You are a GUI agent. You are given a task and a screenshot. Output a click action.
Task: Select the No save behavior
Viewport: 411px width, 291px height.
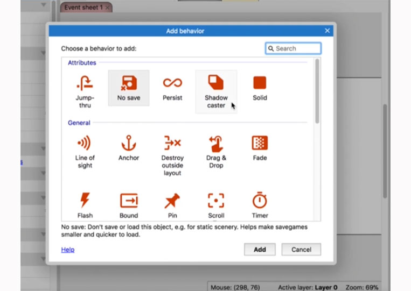129,88
